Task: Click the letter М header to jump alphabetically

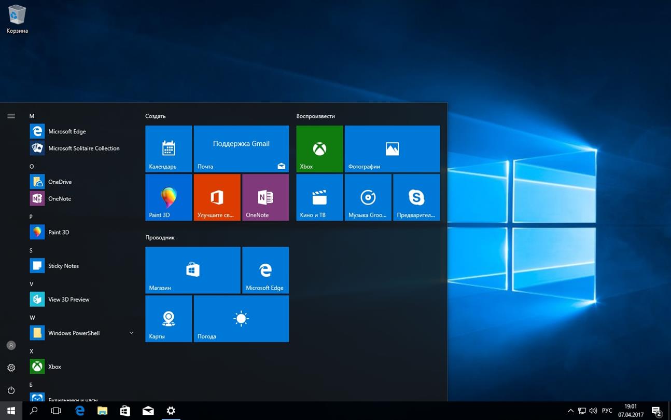Action: (32, 116)
